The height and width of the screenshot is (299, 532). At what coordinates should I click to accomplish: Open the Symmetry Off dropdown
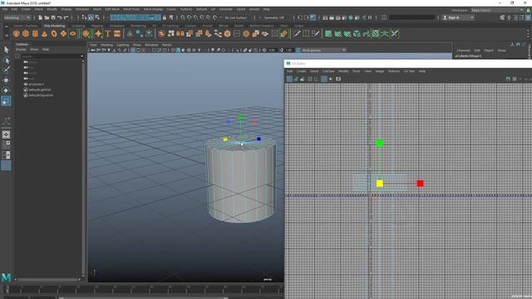pos(275,17)
